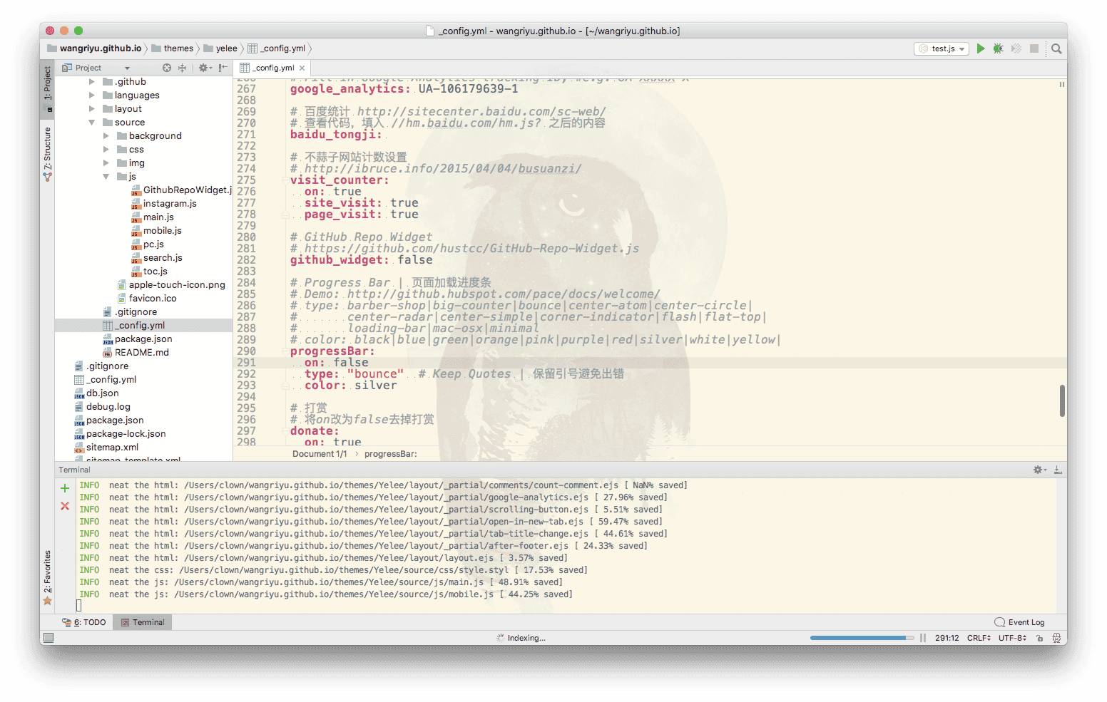Viewport: 1107px width, 702px height.
Task: Run the test.js configuration
Action: [981, 48]
